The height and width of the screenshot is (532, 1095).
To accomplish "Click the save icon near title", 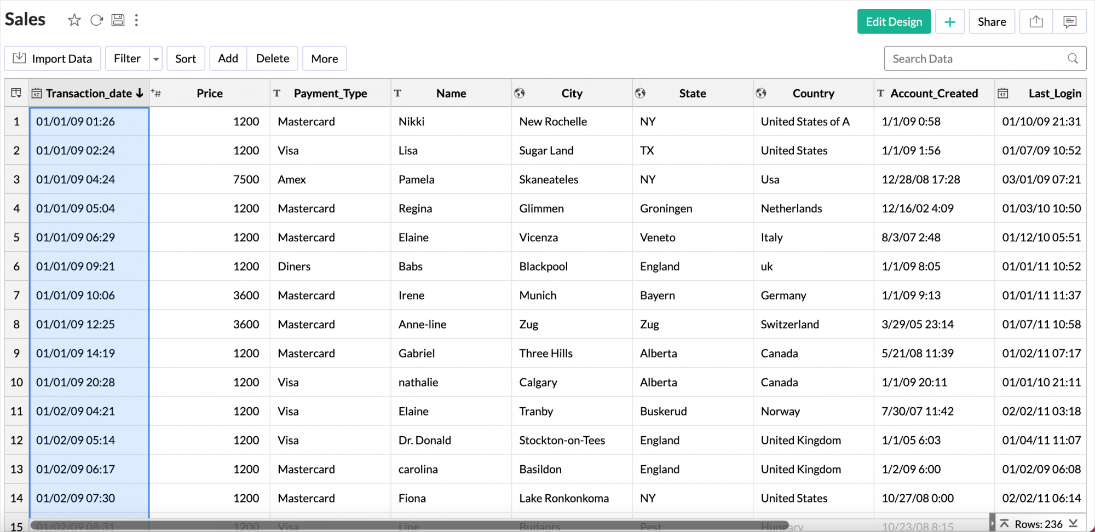I will (118, 21).
